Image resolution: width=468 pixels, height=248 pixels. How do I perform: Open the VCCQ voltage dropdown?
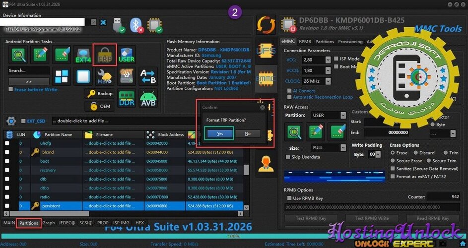point(328,71)
